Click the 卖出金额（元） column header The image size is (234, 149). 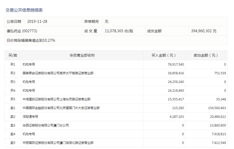[206, 55]
